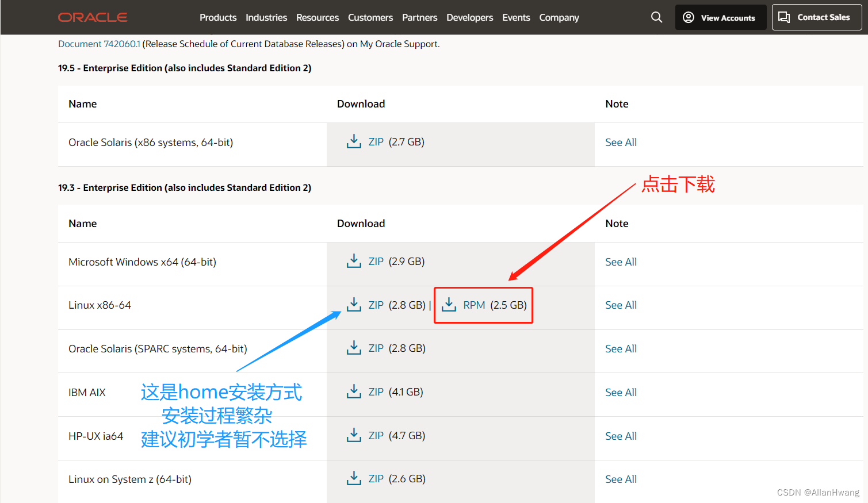868x503 pixels.
Task: Click See All for Linux on System z row
Action: click(x=621, y=479)
